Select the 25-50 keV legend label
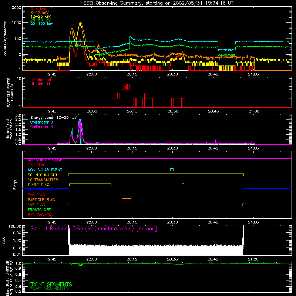The image size is (296, 296). [x=41, y=20]
